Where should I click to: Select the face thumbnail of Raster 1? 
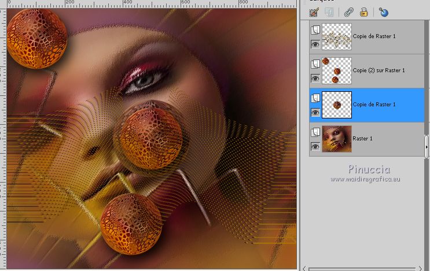[337, 139]
